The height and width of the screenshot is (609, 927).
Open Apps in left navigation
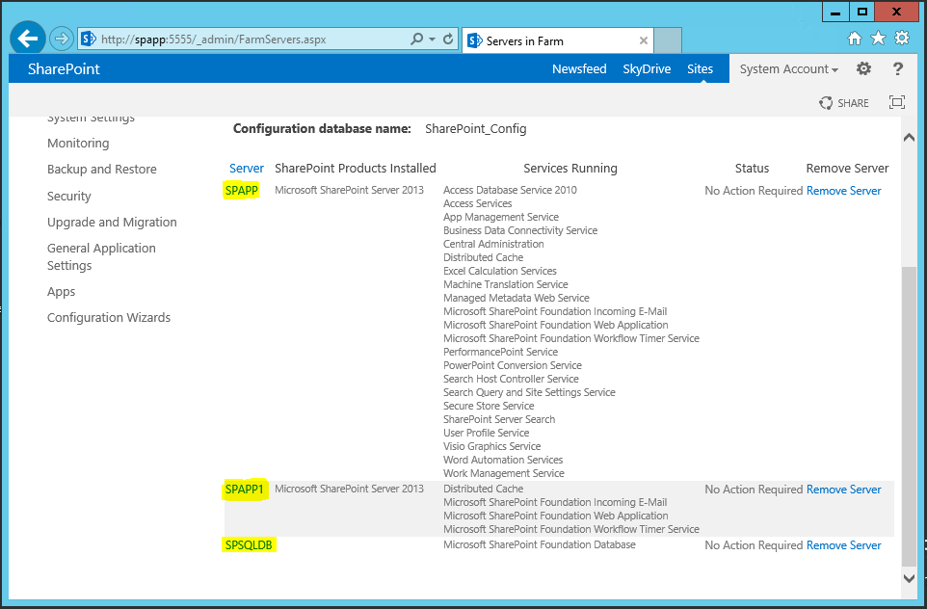(x=61, y=292)
